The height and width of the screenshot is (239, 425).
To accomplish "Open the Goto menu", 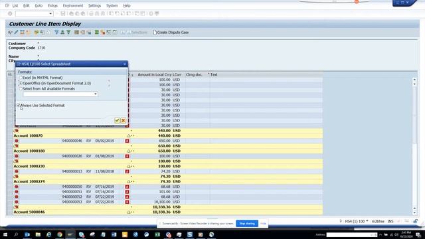I will [39, 5].
